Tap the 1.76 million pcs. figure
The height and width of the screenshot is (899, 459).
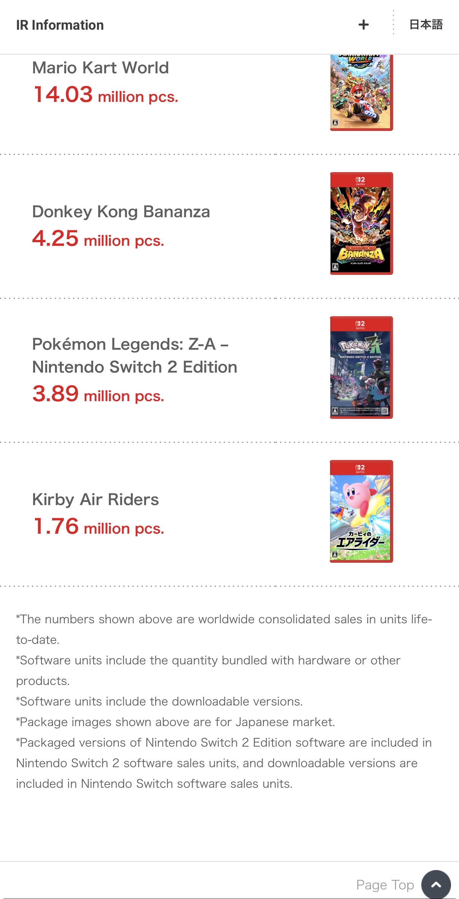[99, 527]
